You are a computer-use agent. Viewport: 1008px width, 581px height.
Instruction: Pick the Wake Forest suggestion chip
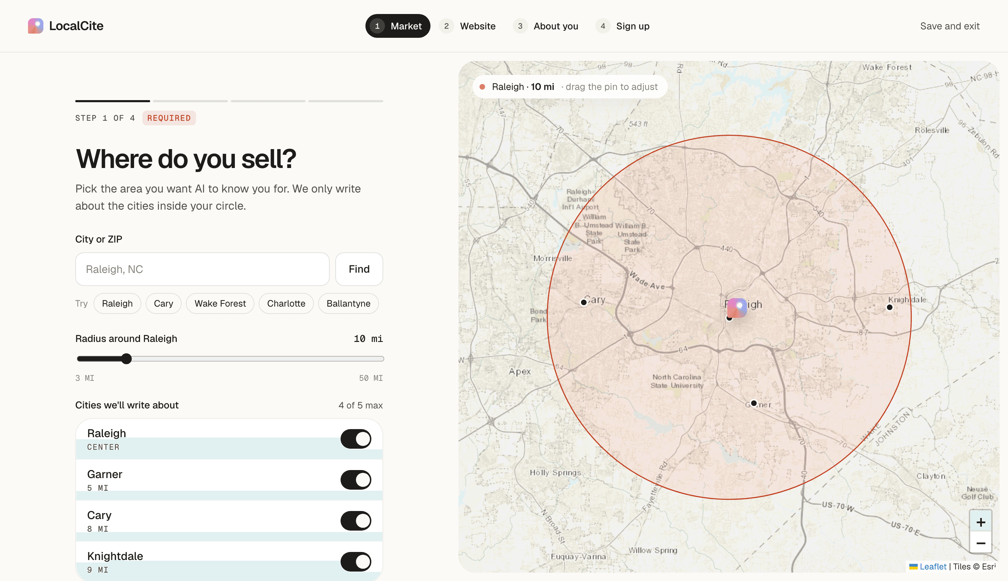click(220, 303)
